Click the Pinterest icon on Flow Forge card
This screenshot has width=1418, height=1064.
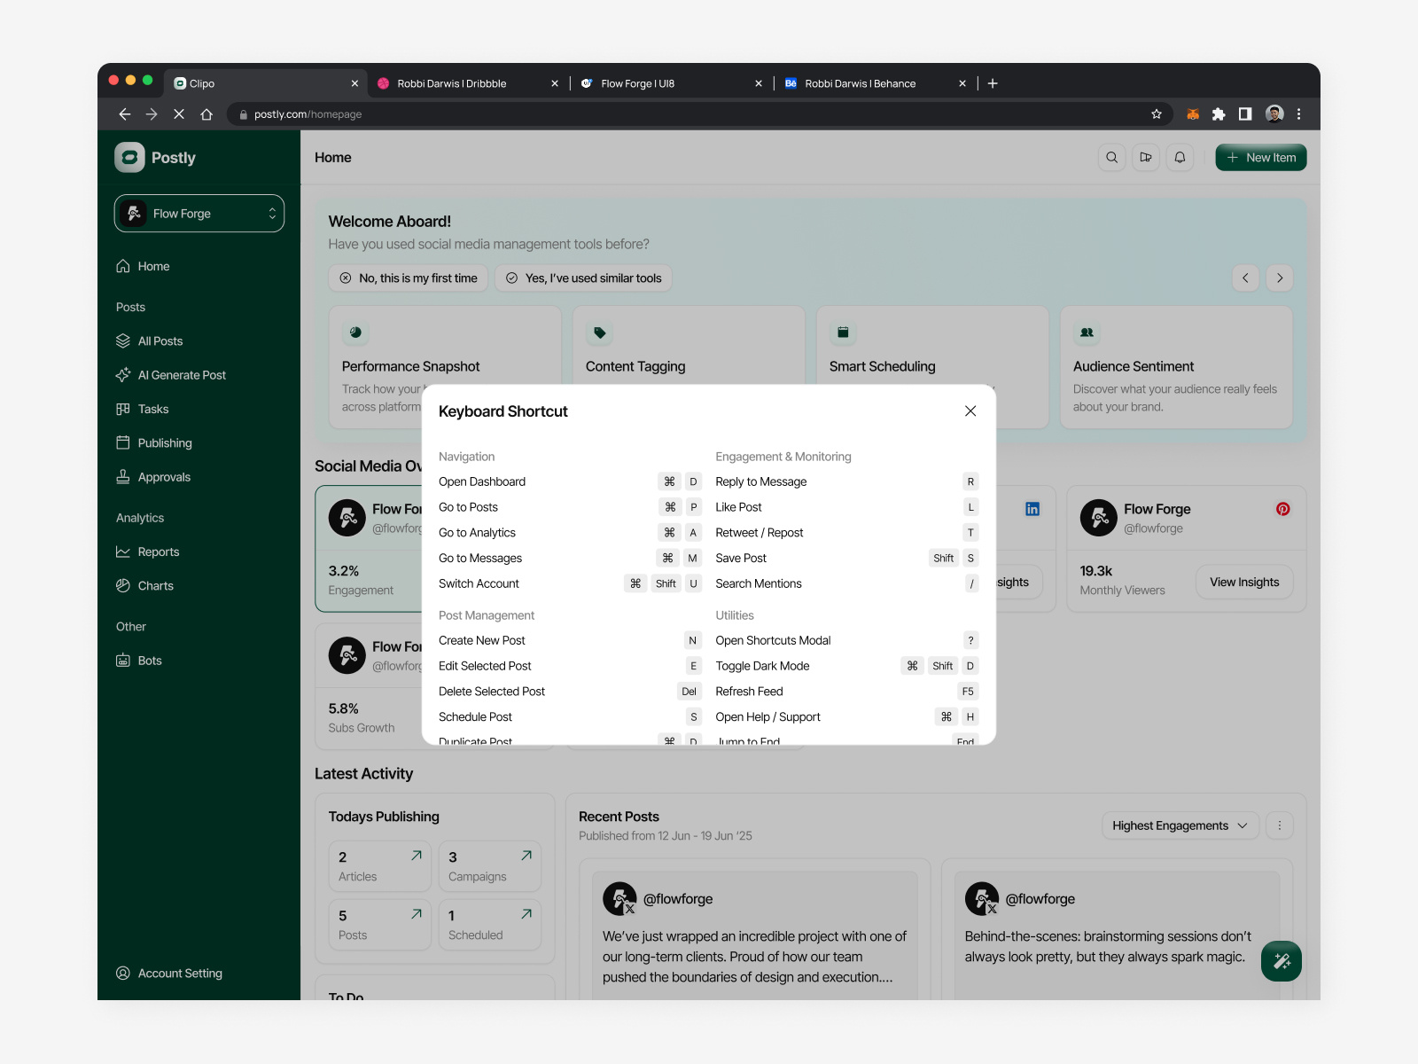pos(1282,509)
